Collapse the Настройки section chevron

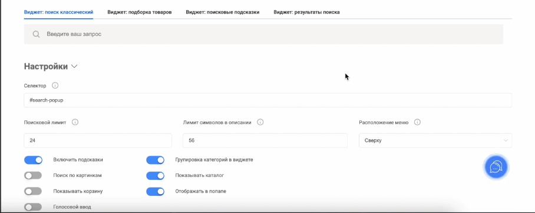(74, 67)
